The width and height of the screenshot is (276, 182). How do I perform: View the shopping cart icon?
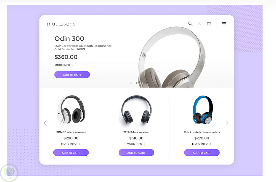(x=209, y=24)
